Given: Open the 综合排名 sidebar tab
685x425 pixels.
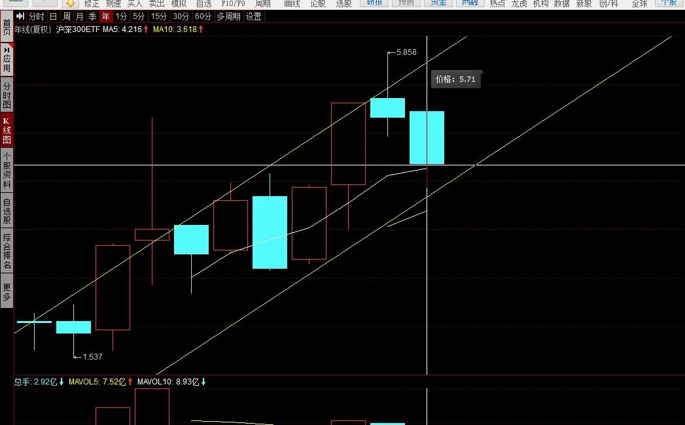Looking at the screenshot, I should click(x=7, y=250).
